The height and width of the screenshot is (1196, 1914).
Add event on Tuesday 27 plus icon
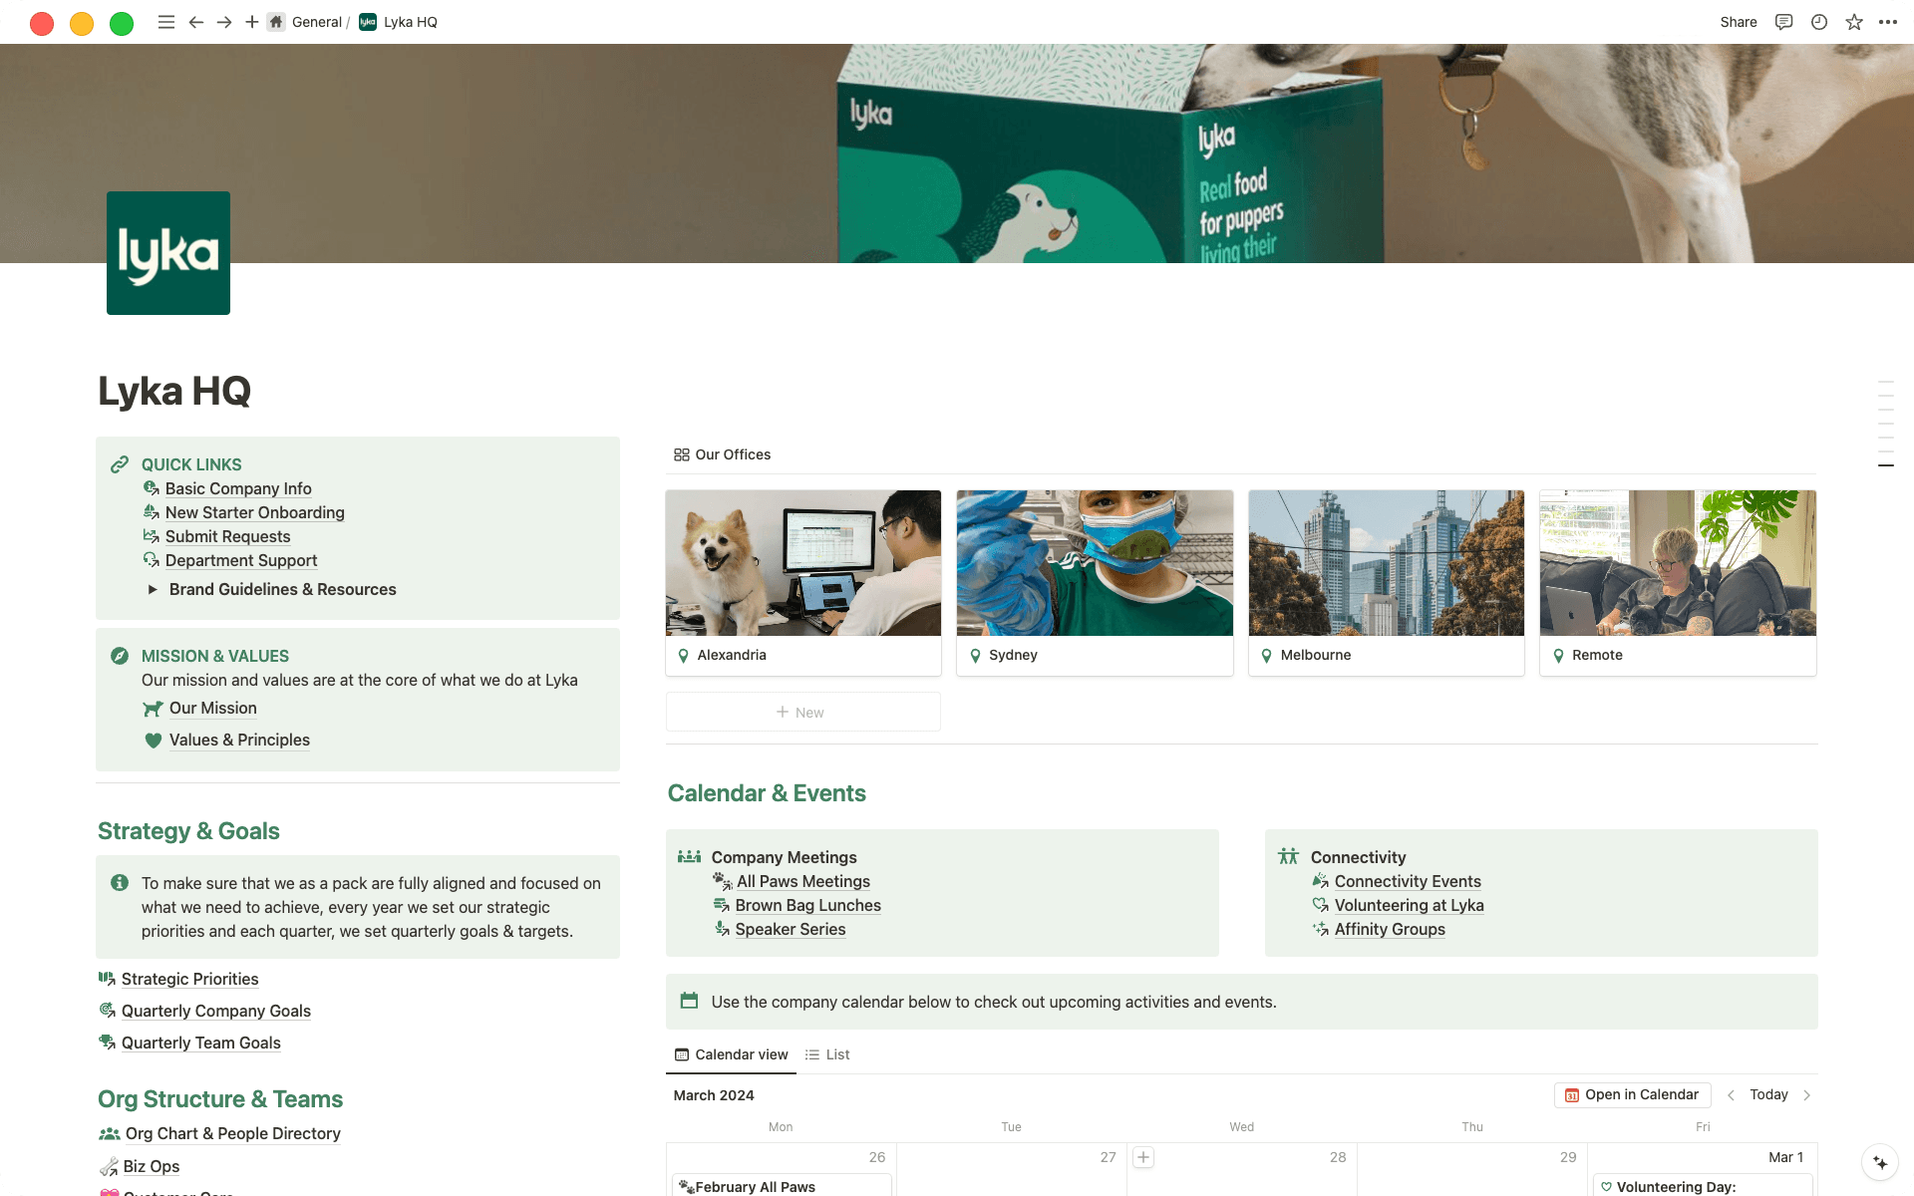(1143, 1157)
